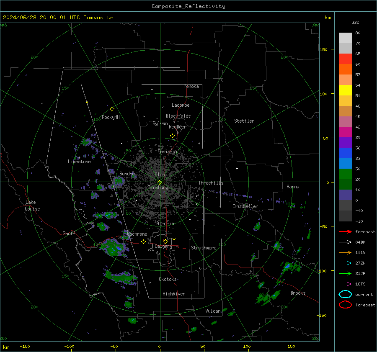This screenshot has height=352, width=377.
Task: Click the Okotoks label
Action: [168, 279]
